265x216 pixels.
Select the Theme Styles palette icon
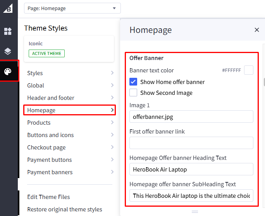[8, 71]
